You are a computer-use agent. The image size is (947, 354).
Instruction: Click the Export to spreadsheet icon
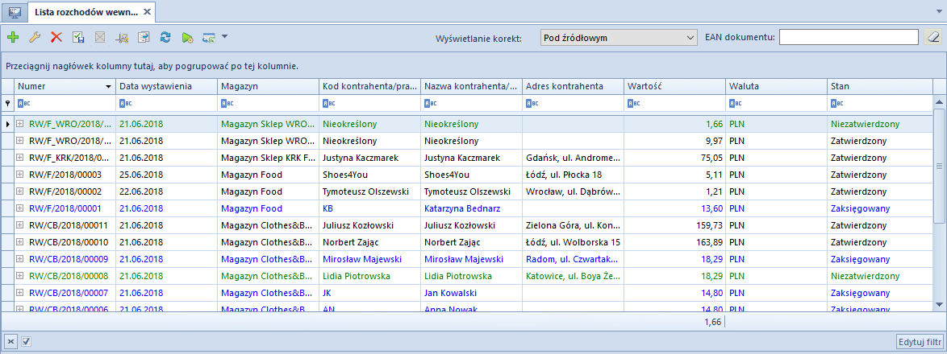coord(209,37)
